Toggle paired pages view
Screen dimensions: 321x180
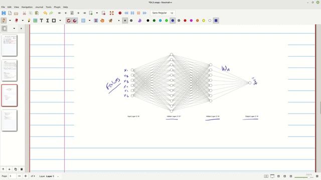pyautogui.click(x=266, y=176)
